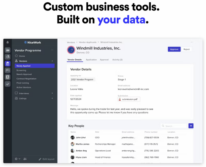Open the checkmark icon in the rail
The width and height of the screenshot is (206, 167).
[8, 84]
